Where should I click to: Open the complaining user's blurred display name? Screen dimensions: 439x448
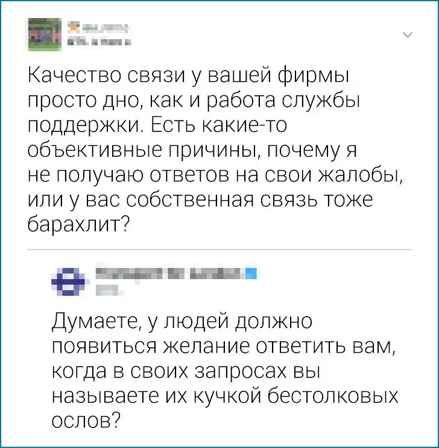pos(106,27)
